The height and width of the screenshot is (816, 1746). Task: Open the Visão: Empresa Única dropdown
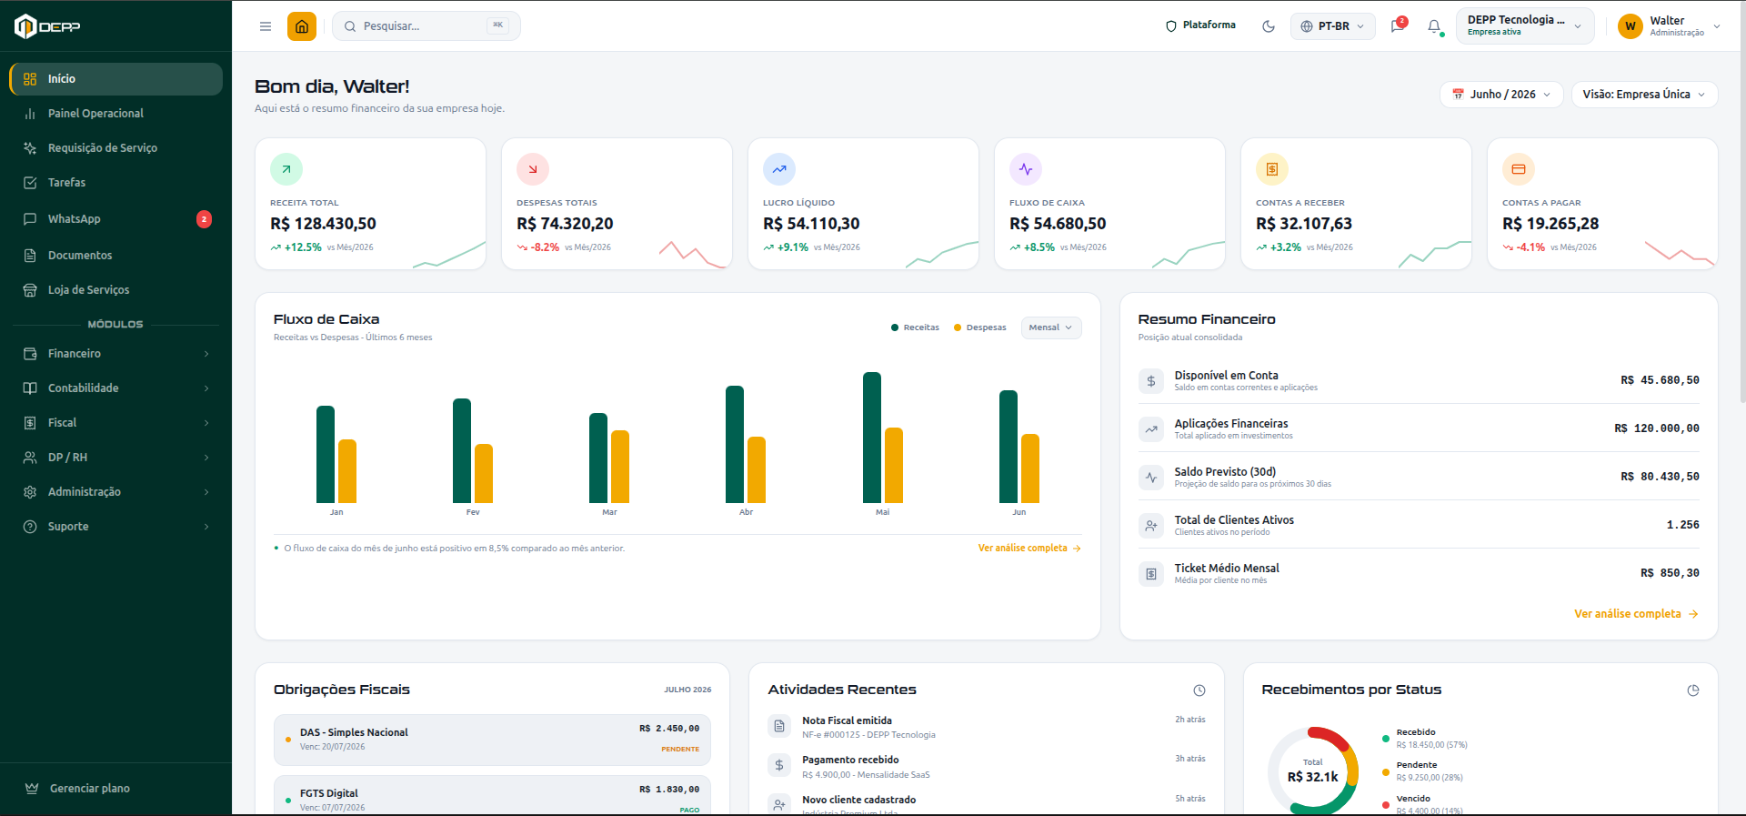(1644, 95)
